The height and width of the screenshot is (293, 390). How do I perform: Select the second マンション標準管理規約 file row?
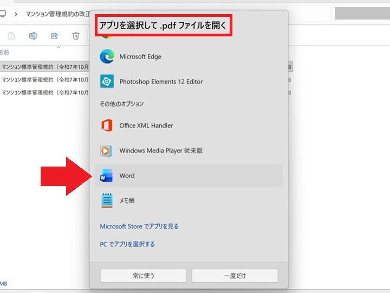(x=45, y=80)
